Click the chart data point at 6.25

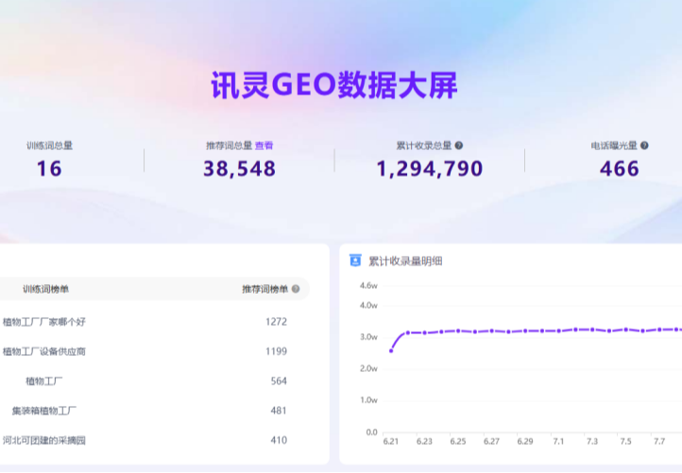tap(458, 330)
